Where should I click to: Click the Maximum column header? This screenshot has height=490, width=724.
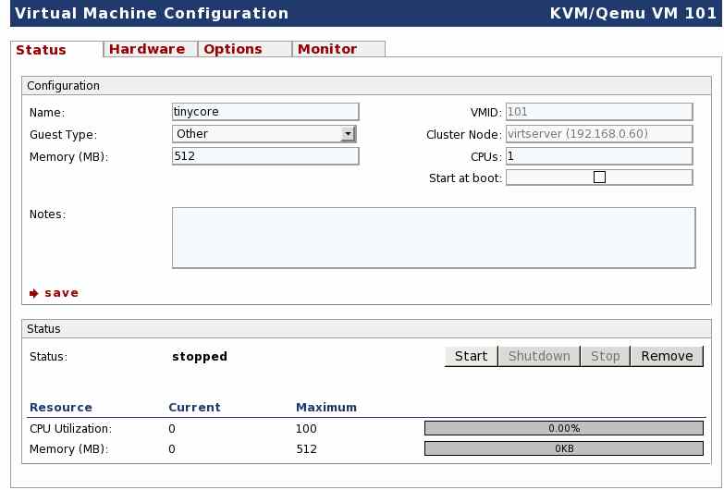(x=326, y=408)
